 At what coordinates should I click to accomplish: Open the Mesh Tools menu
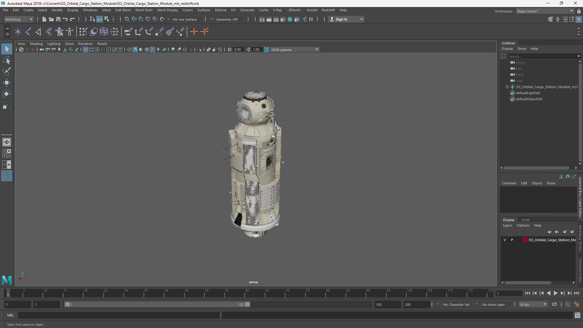pos(144,10)
